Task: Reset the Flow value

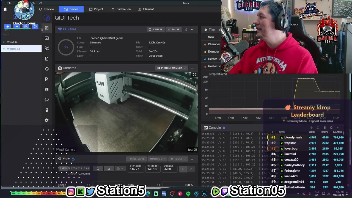Action: (158, 185)
